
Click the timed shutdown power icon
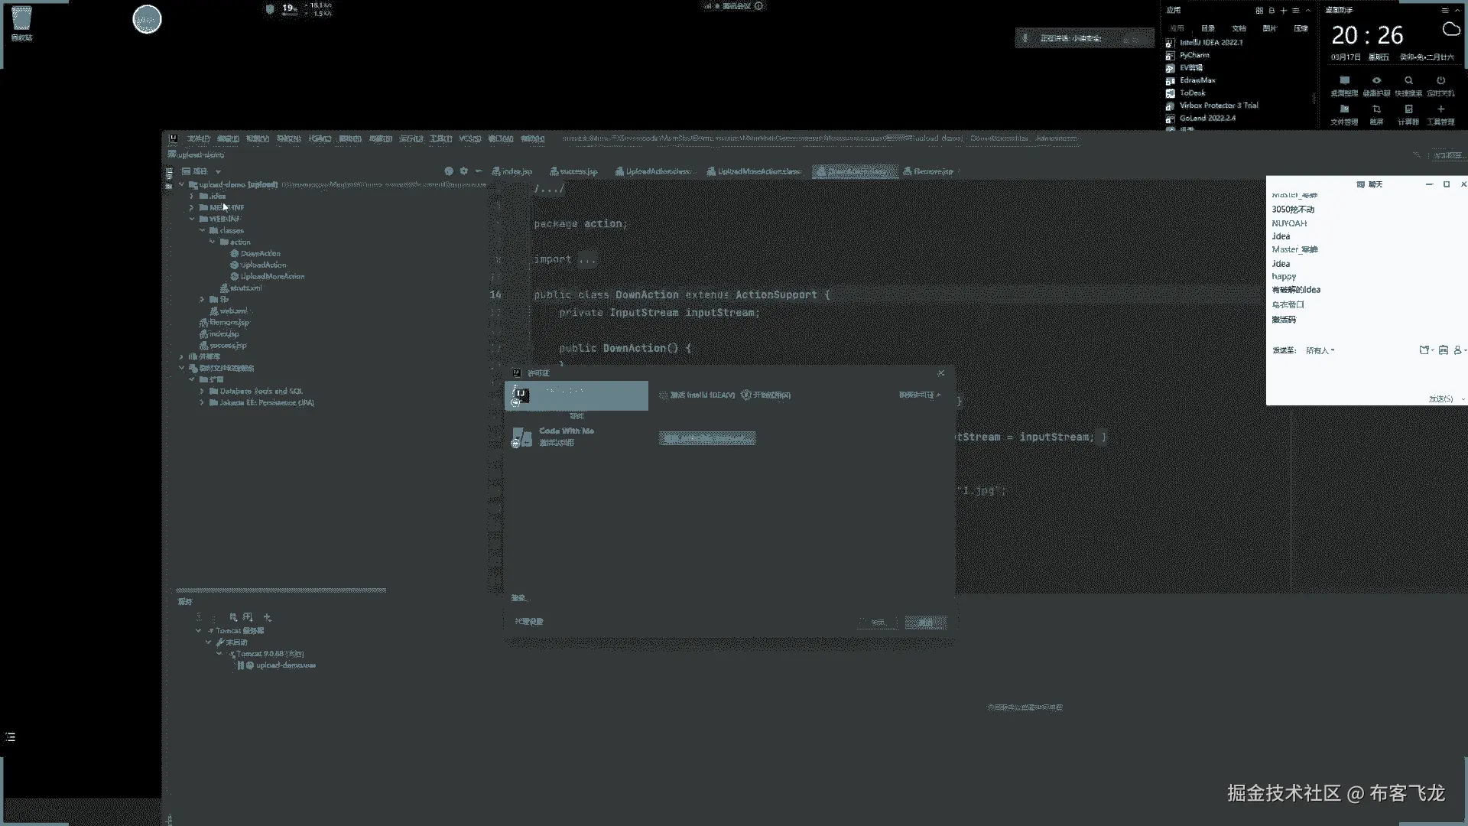[1440, 81]
